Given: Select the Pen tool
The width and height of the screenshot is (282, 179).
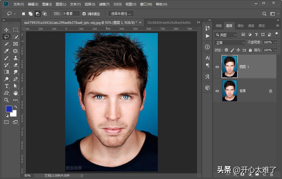Looking at the screenshot, I should [x=15, y=79].
